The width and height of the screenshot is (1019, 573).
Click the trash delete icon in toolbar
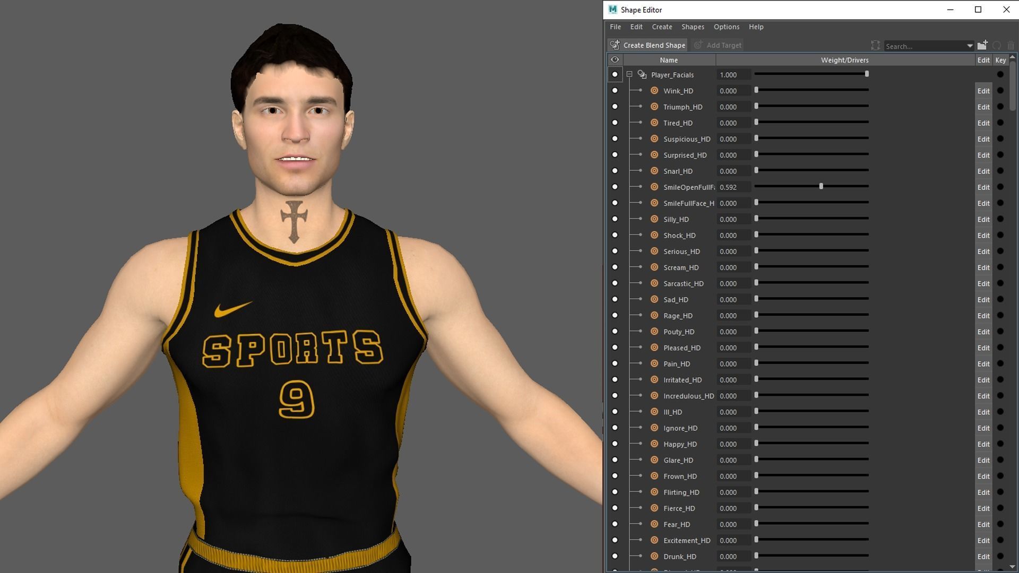[1011, 46]
